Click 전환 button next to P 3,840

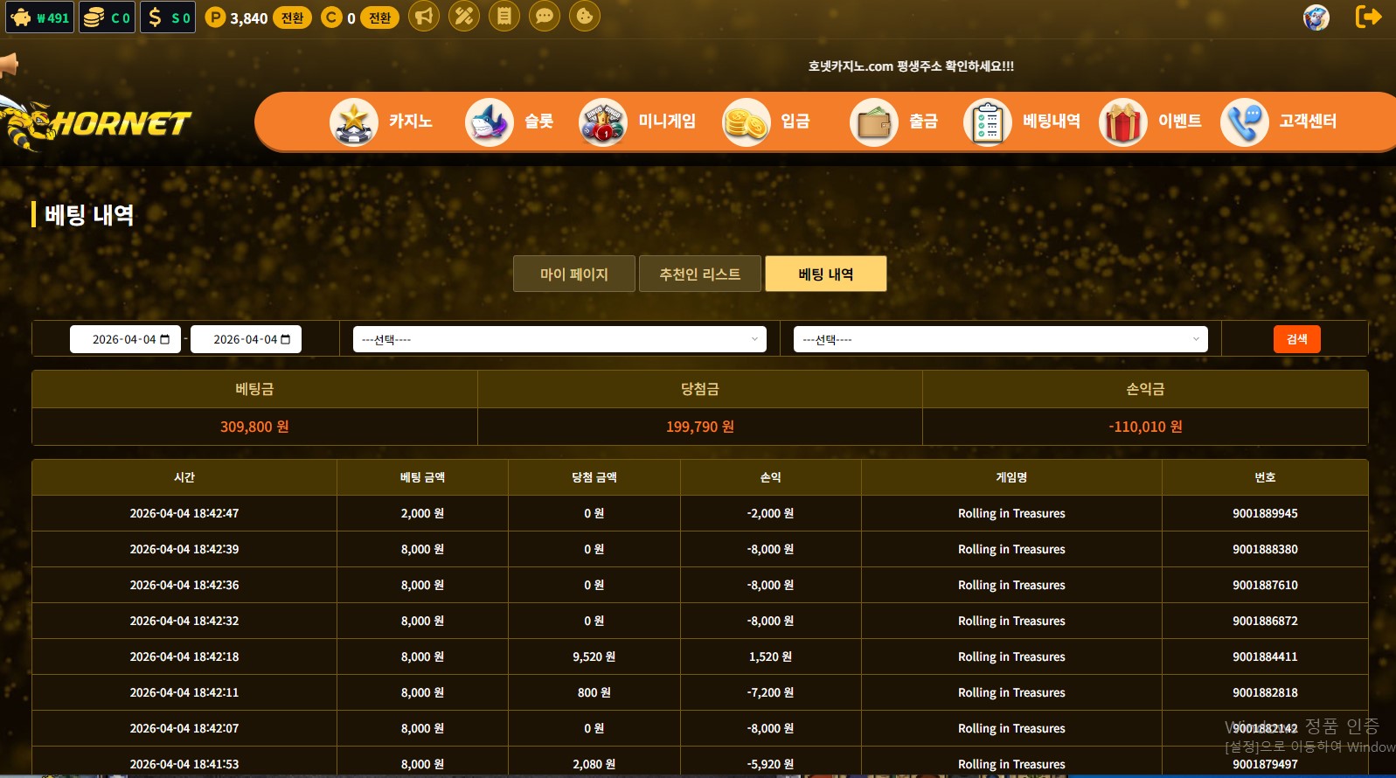tap(292, 18)
